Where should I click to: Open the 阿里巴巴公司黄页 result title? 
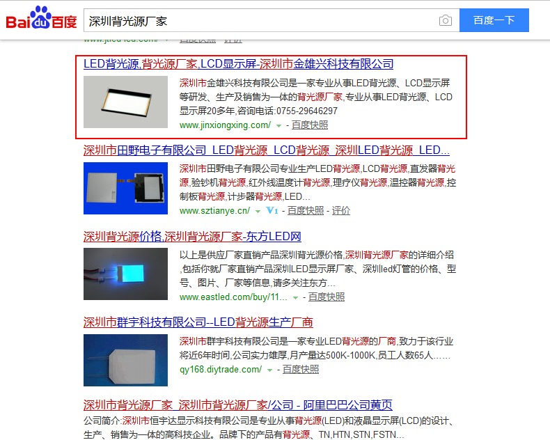(x=238, y=405)
